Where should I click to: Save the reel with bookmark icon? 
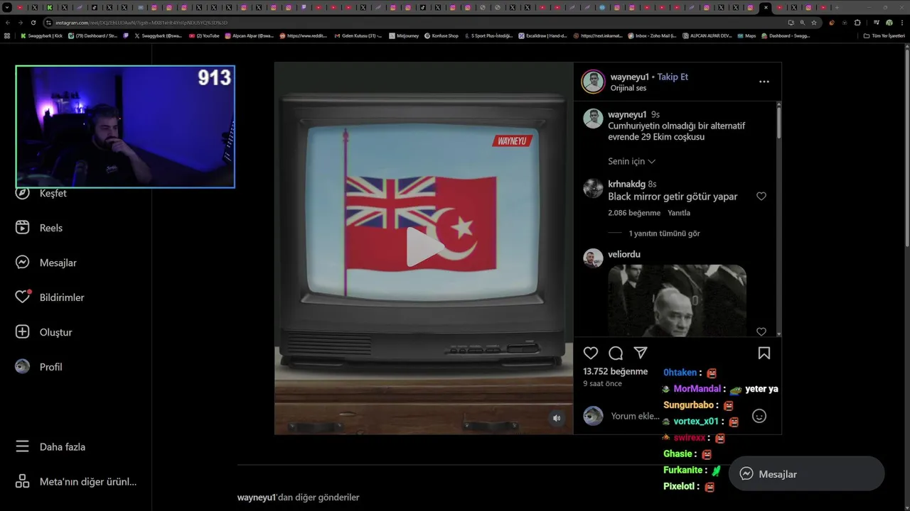(764, 353)
